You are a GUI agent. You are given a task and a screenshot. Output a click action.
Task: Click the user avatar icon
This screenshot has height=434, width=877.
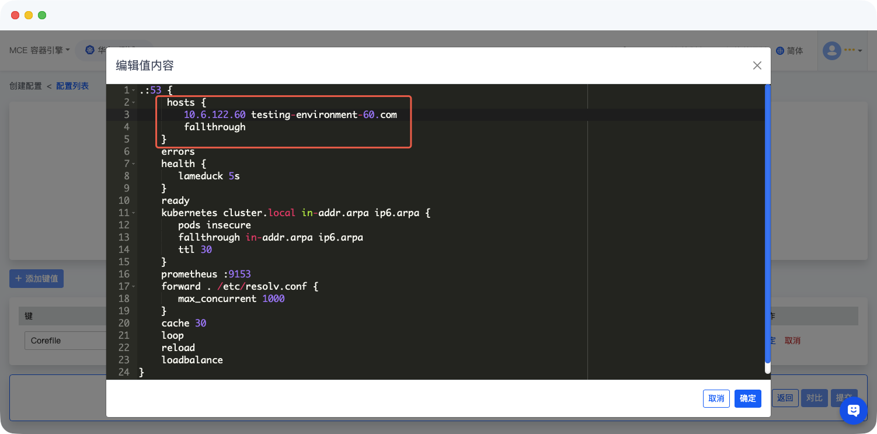point(832,51)
